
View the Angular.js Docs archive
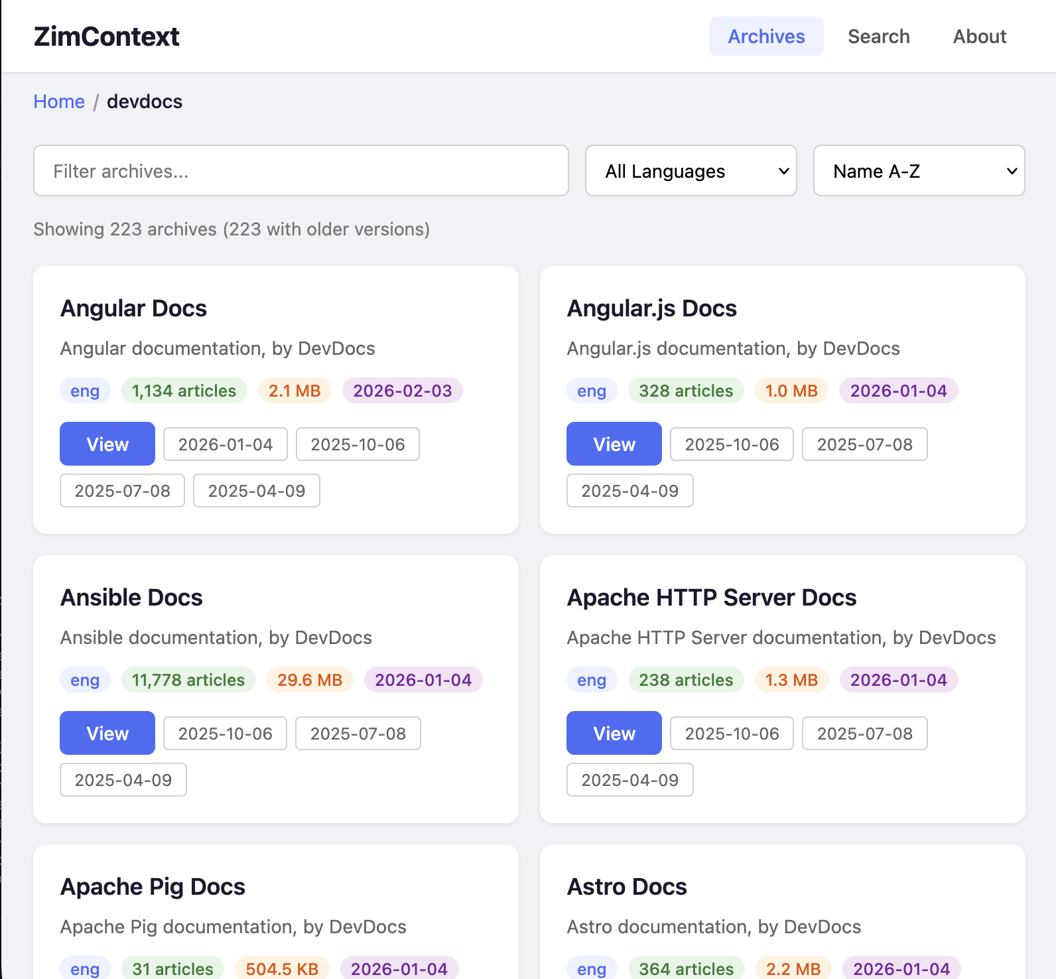pyautogui.click(x=614, y=444)
